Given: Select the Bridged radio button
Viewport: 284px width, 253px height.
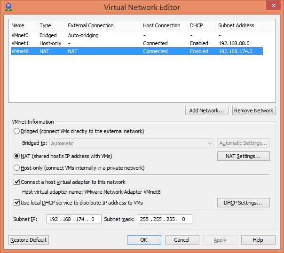Looking at the screenshot, I should pyautogui.click(x=16, y=131).
